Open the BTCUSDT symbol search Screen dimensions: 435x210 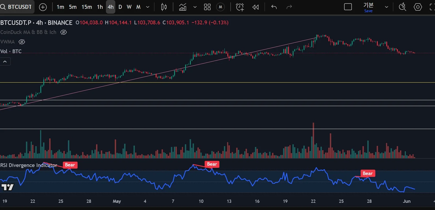point(16,7)
